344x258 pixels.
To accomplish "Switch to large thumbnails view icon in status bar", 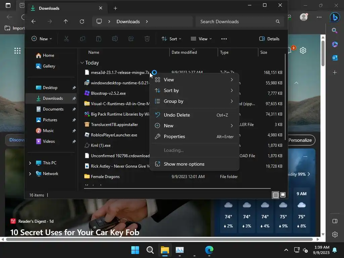I will coord(283,195).
